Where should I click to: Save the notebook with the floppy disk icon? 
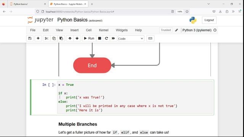(30, 38)
